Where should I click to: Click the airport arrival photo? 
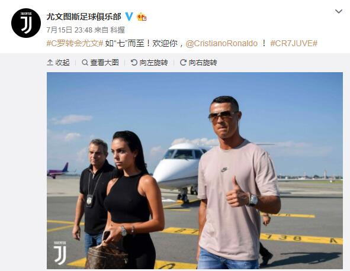coord(195,170)
